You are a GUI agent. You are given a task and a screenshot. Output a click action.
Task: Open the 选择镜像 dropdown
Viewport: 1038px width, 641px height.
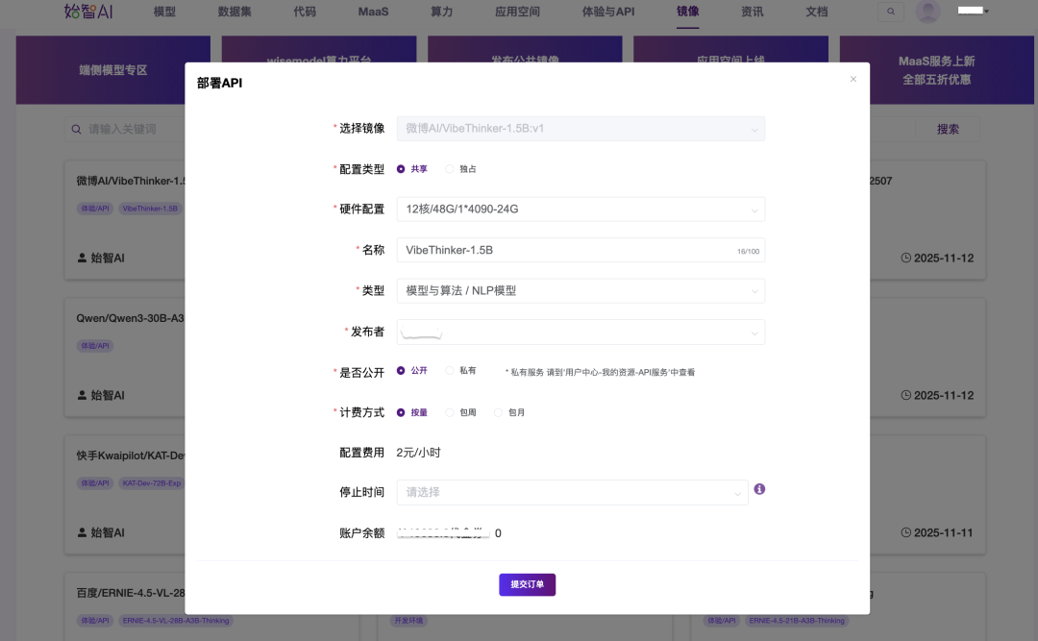pos(581,129)
